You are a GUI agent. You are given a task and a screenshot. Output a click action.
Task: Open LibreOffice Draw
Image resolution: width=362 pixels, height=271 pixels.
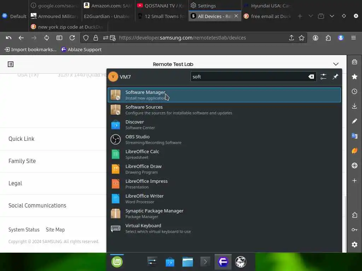pos(224,169)
